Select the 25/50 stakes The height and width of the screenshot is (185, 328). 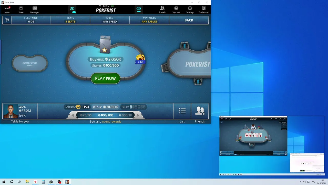(x=86, y=115)
